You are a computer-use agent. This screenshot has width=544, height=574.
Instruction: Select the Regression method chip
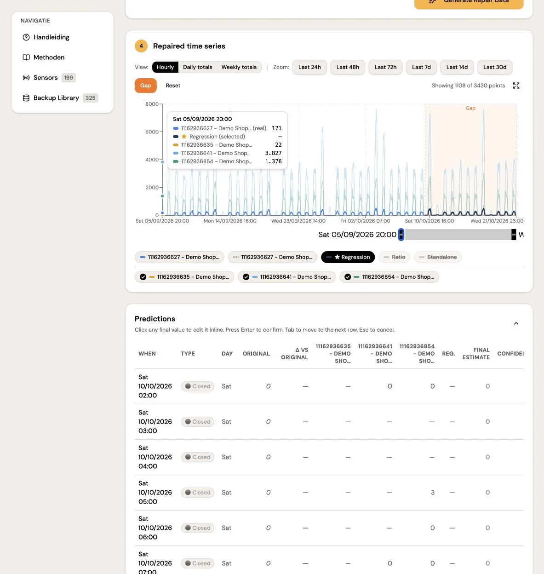[x=348, y=257]
